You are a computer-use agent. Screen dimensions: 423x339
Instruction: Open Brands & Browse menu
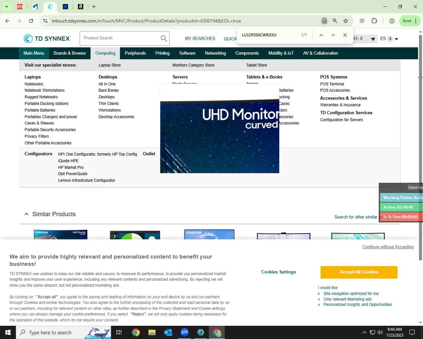click(69, 53)
